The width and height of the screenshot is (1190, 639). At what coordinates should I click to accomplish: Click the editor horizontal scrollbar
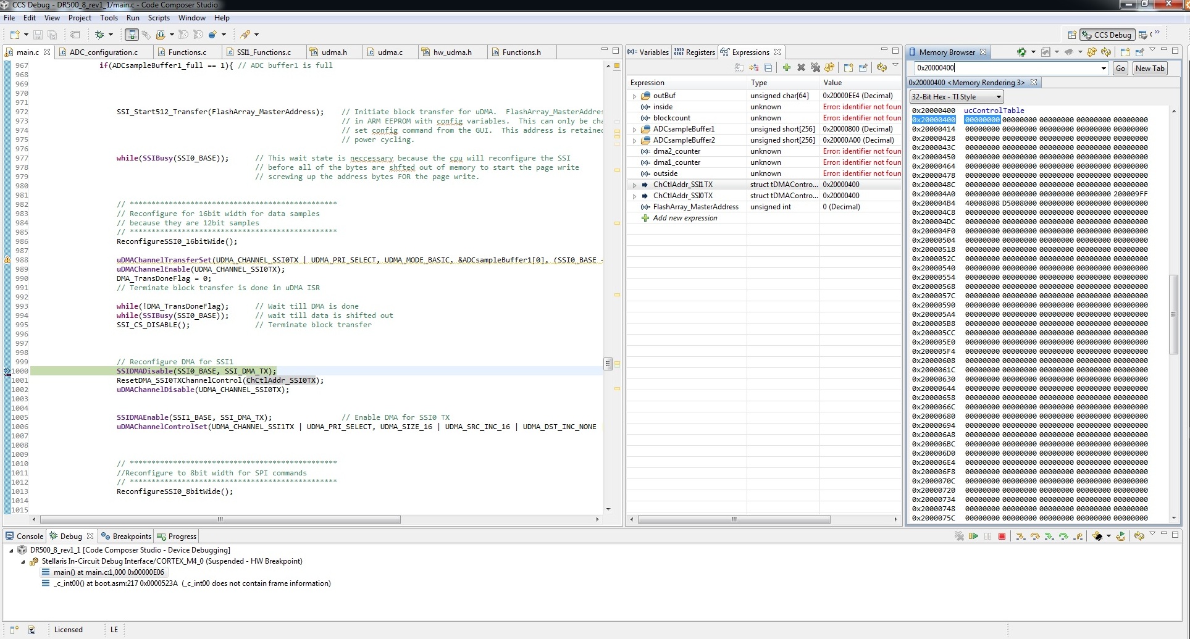click(x=220, y=519)
